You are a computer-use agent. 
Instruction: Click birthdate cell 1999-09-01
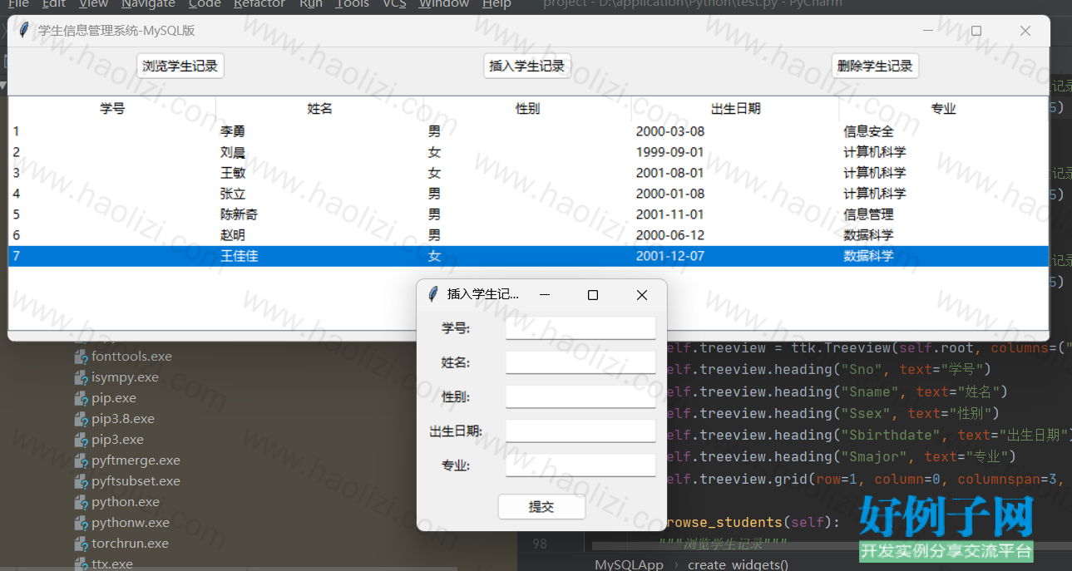[x=670, y=152]
